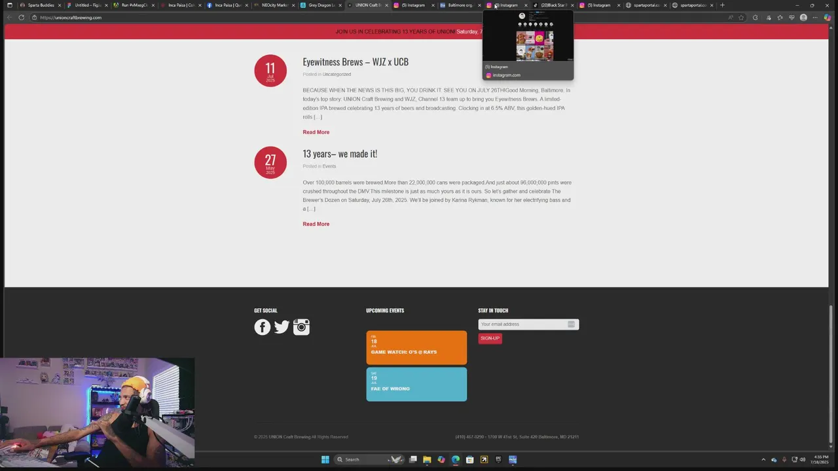Screen dimensions: 838x471
Task: Launch File Explorer from taskbar
Action: [x=427, y=459]
